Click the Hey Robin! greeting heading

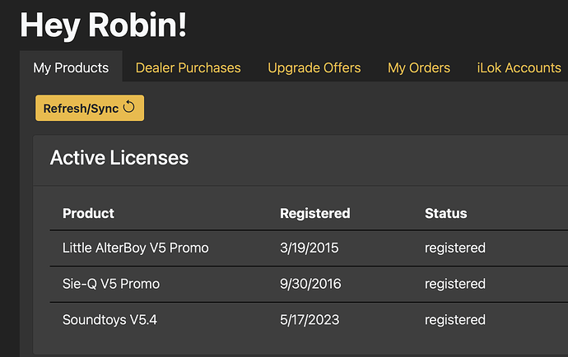click(104, 25)
